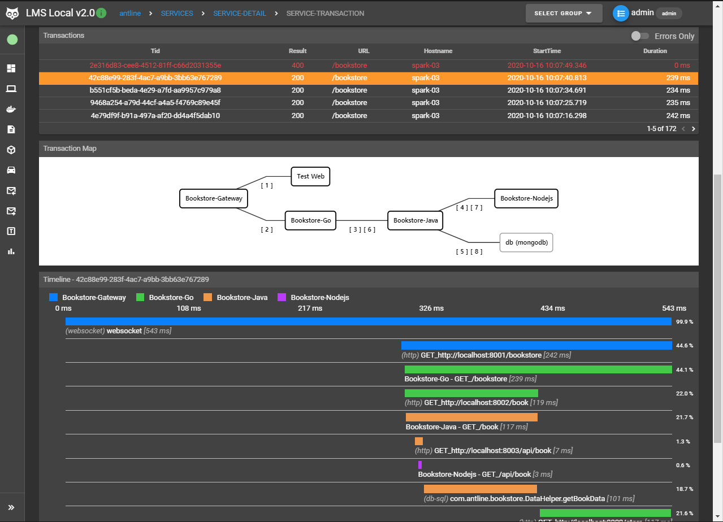
Task: Click the Bookstore-Java node in map
Action: pyautogui.click(x=415, y=220)
